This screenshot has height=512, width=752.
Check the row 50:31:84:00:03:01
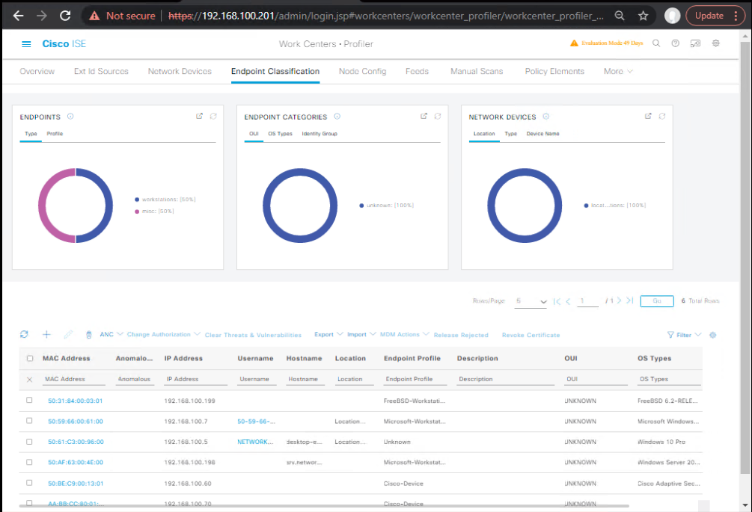click(29, 400)
